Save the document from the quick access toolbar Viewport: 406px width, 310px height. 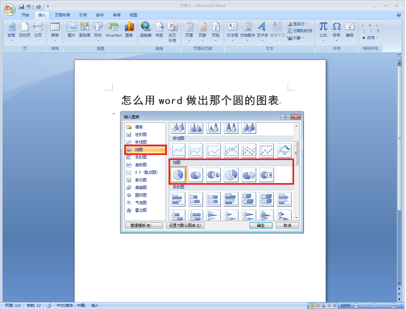pyautogui.click(x=22, y=6)
